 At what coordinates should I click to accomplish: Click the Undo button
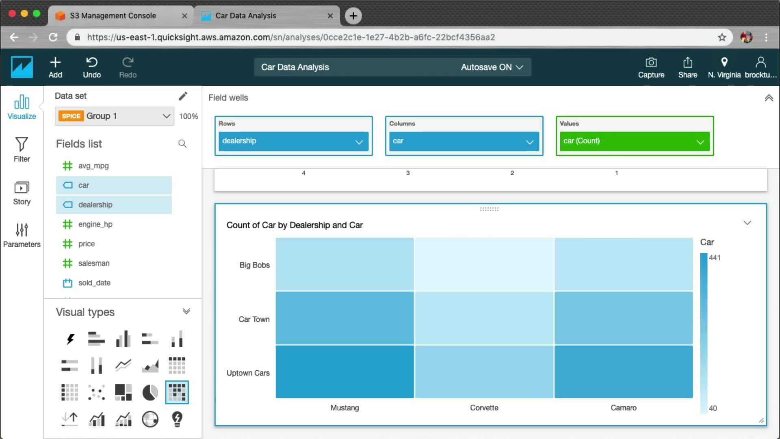pyautogui.click(x=92, y=67)
